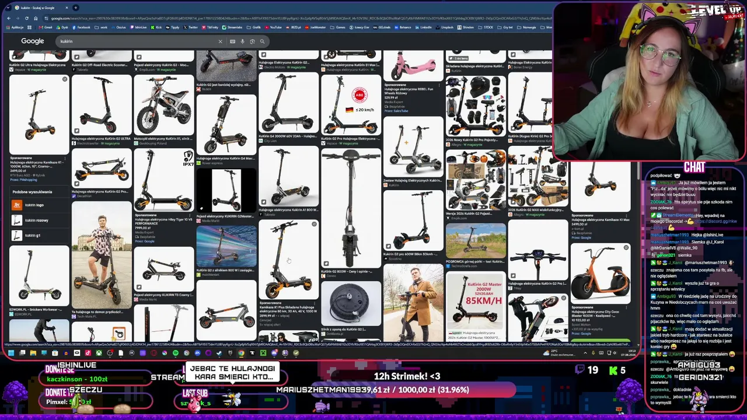Open the orange City Coco scooter image
747x420 pixels.
coord(600,273)
